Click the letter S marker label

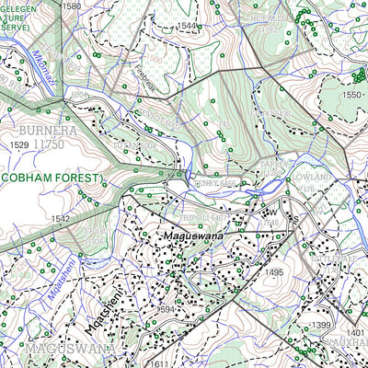point(296,219)
